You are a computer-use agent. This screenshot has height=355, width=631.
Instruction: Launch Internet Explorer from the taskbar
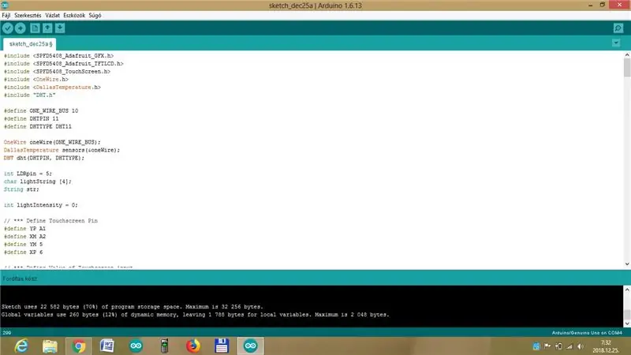21,346
